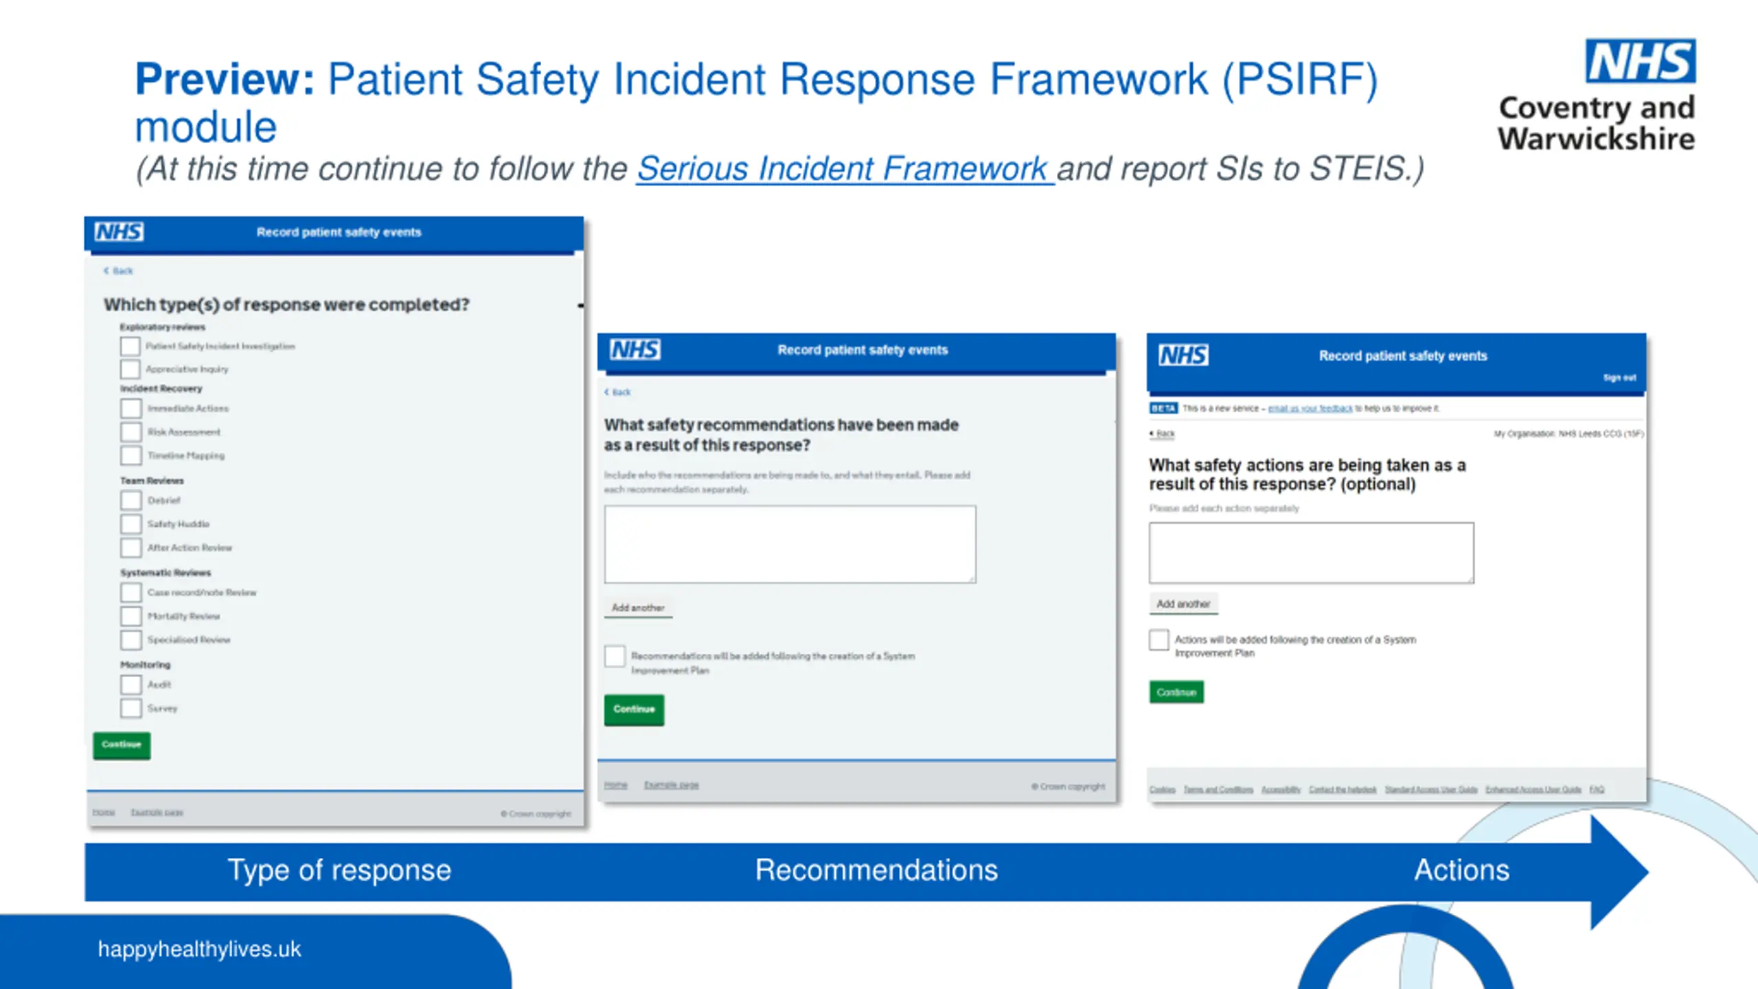This screenshot has height=989, width=1758.
Task: Open the Serious Incident Framework link
Action: (845, 168)
